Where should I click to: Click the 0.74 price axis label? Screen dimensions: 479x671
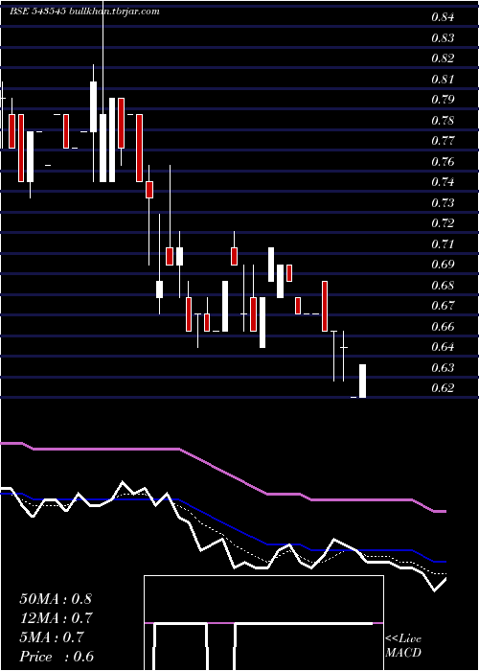tap(443, 182)
